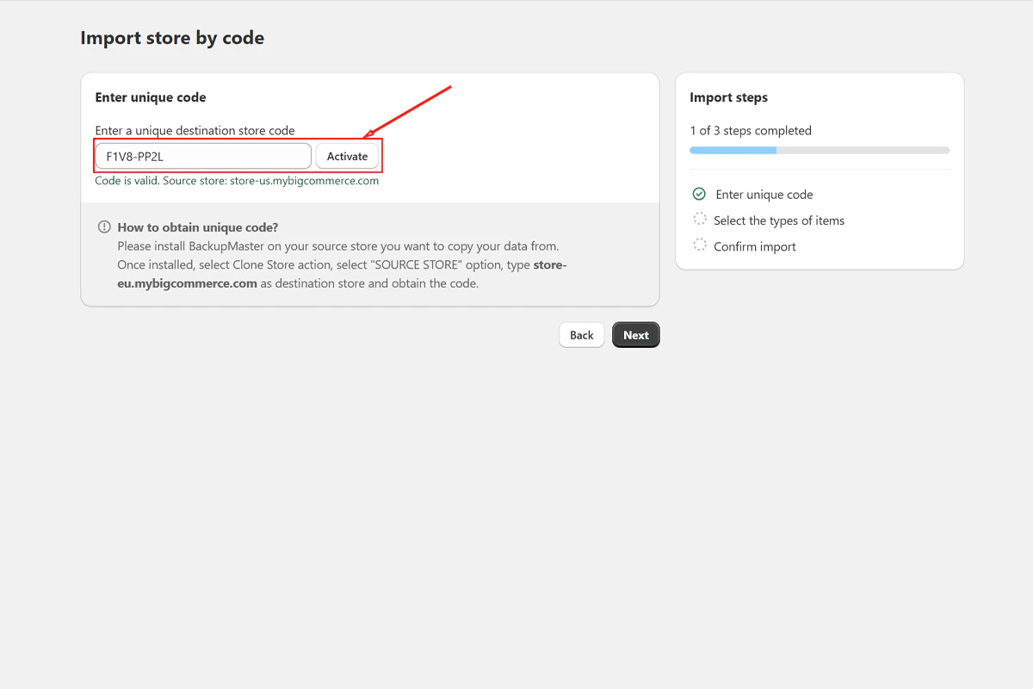This screenshot has height=689, width=1033.
Task: Click the 'Enter a unique destination store code' label
Action: 195,131
